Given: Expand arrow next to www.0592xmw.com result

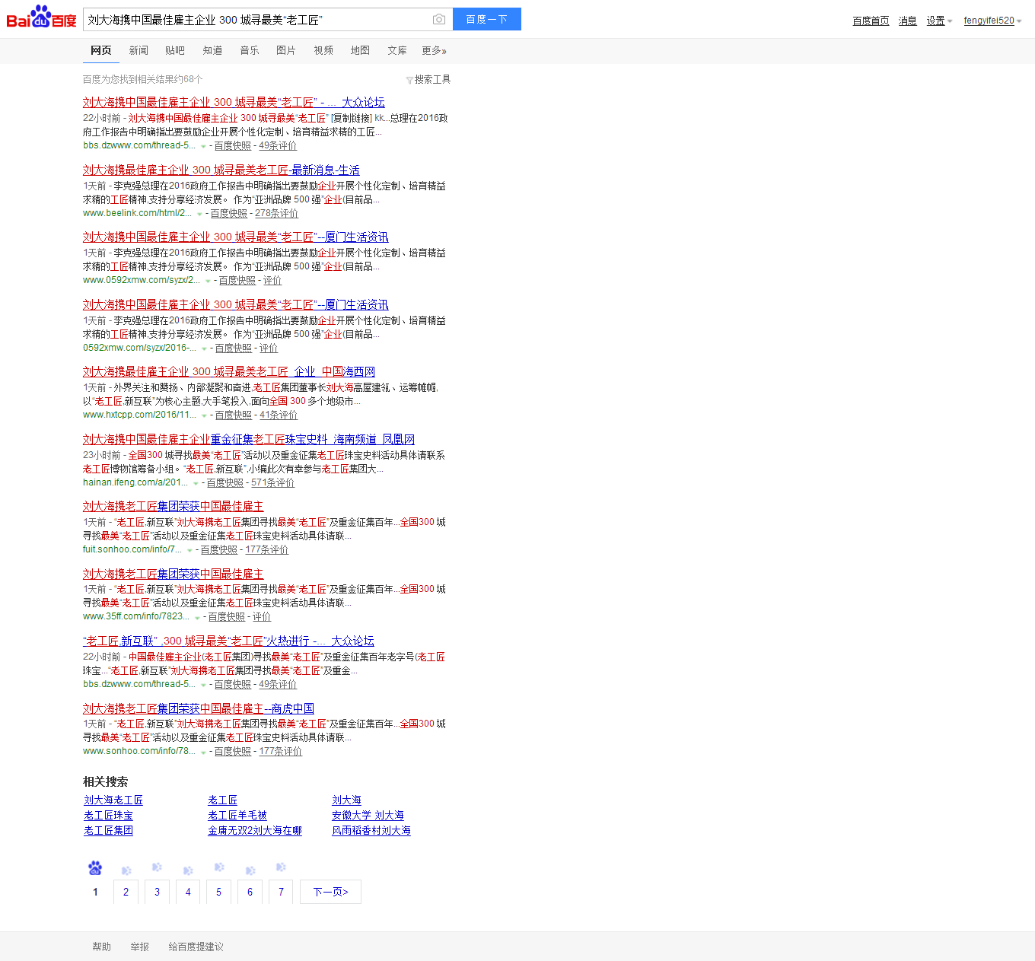Looking at the screenshot, I should (x=208, y=281).
